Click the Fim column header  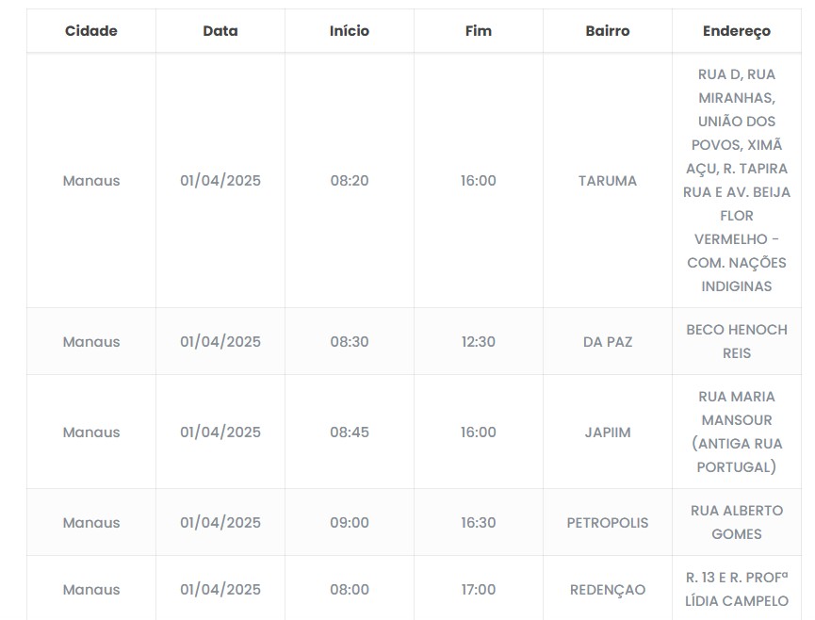pos(479,31)
